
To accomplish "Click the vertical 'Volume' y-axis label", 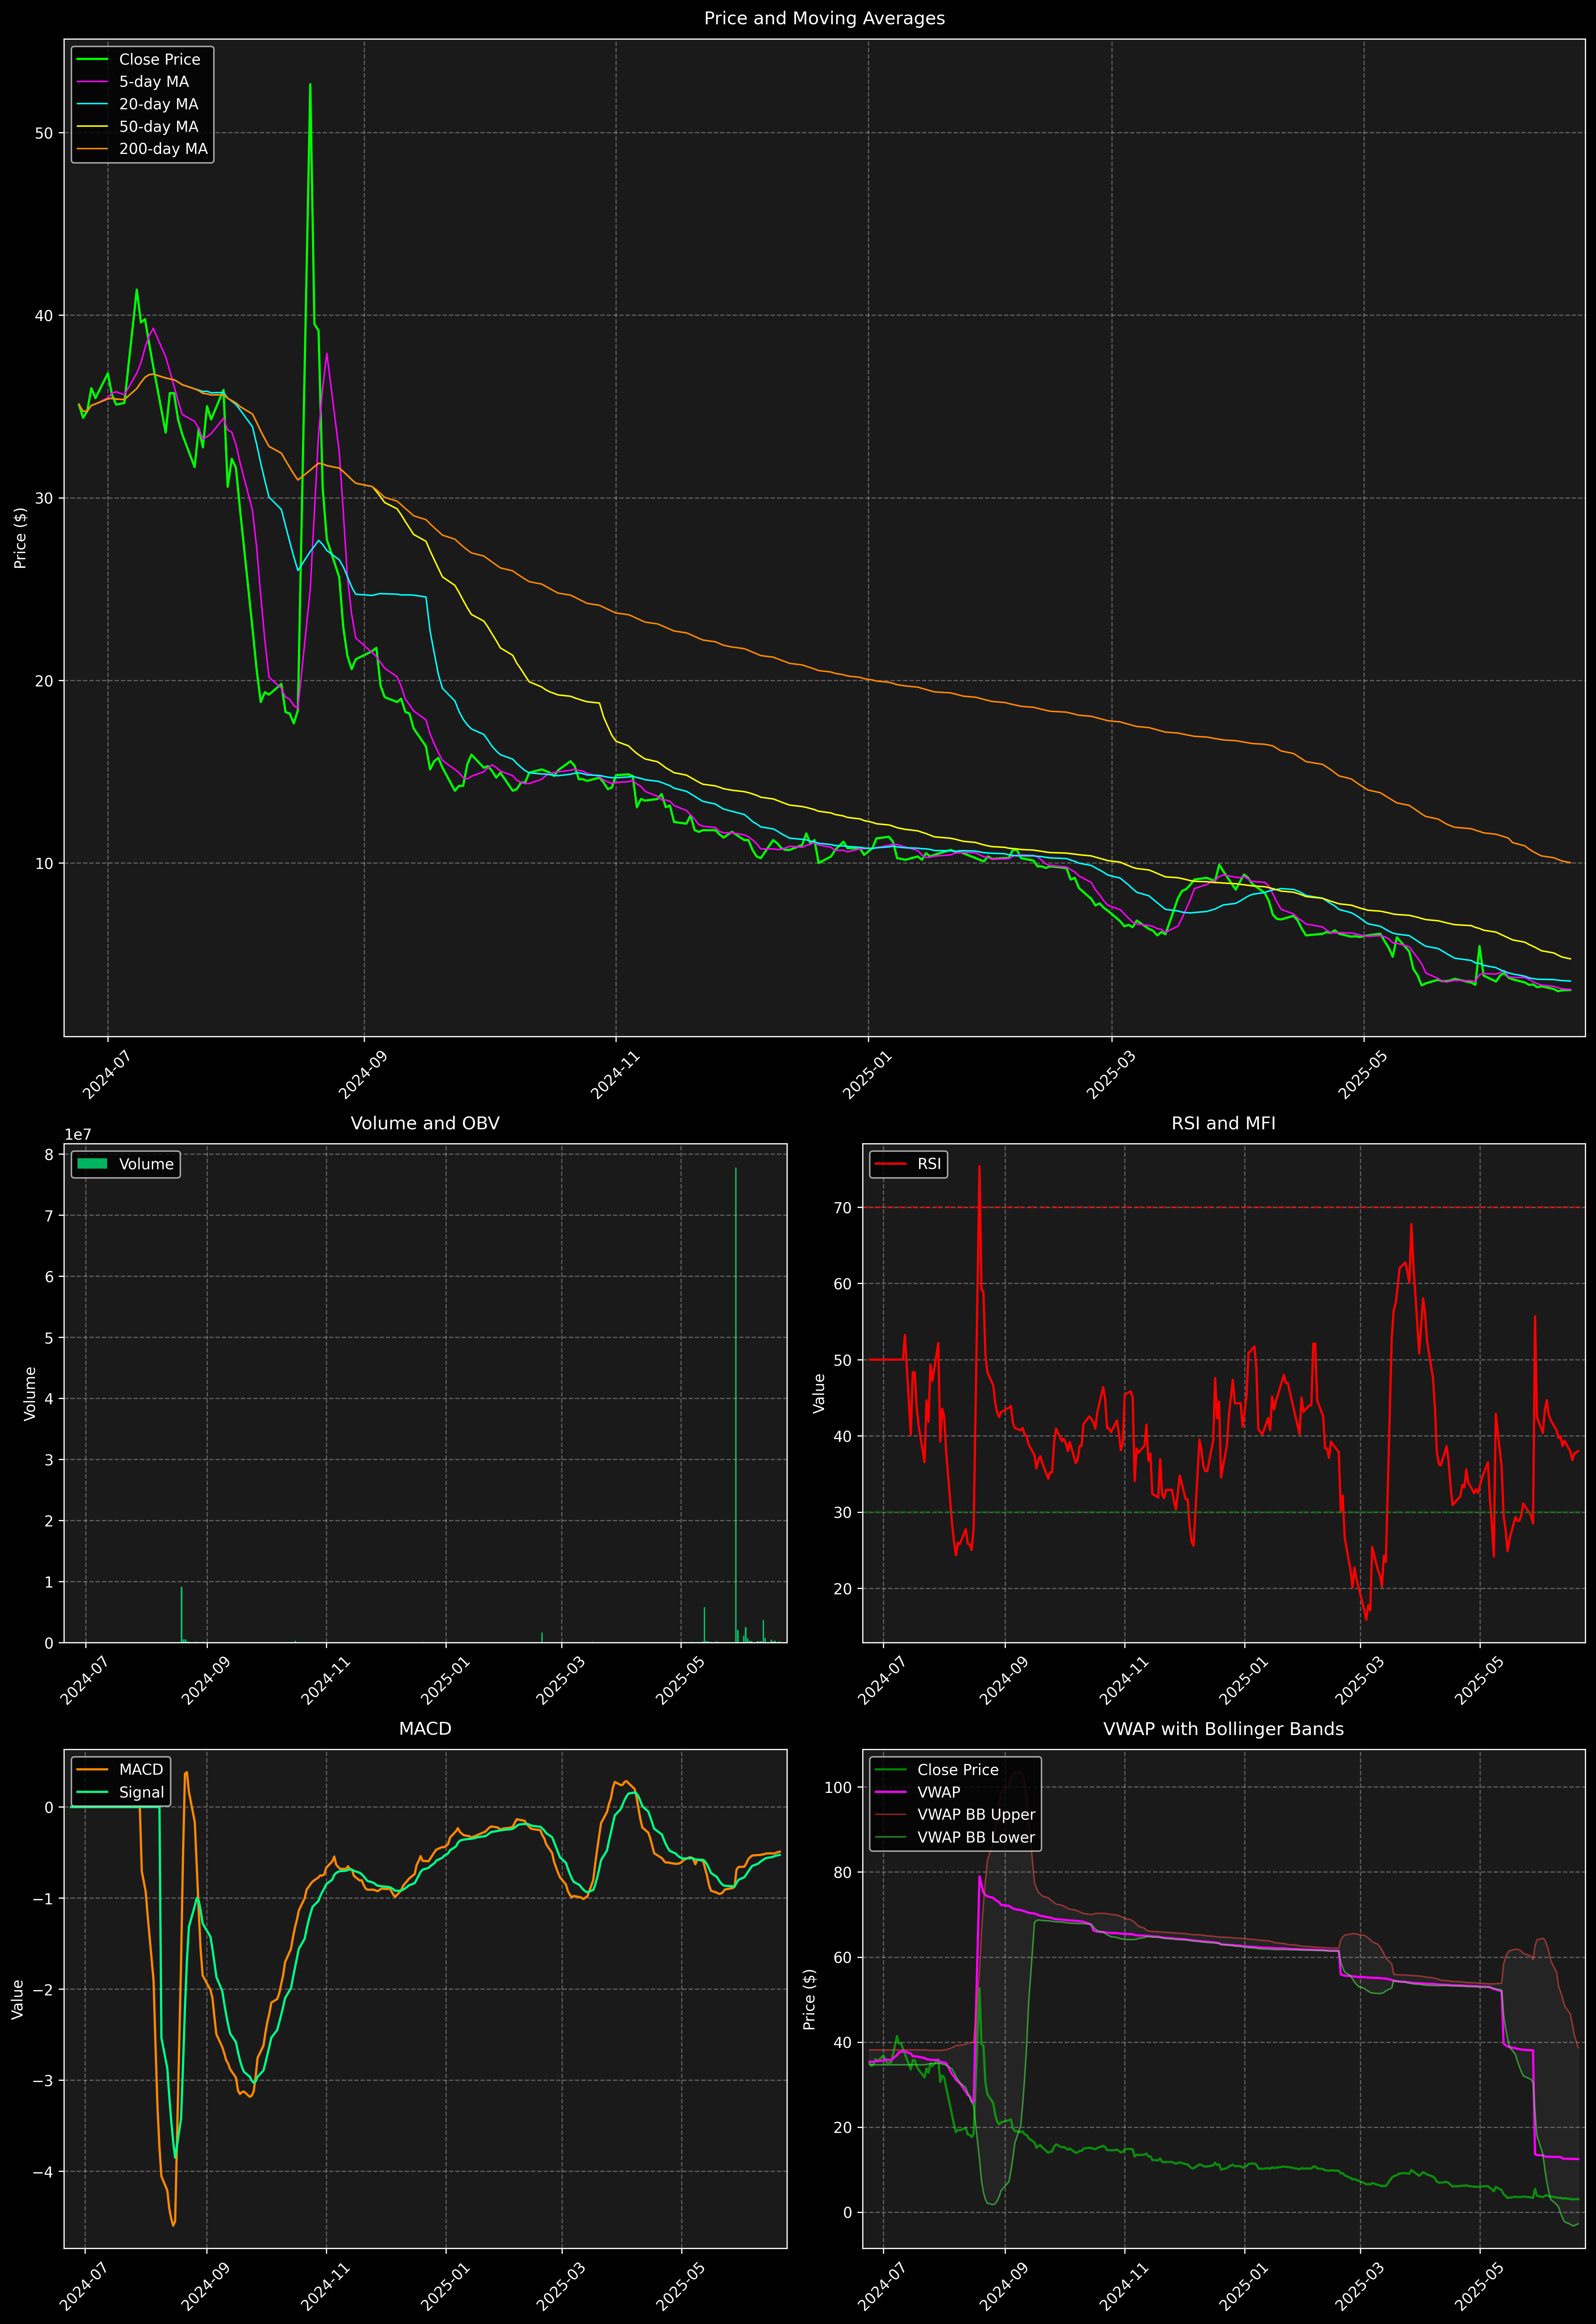I will click(30, 1393).
